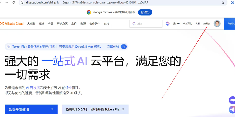Open the floating AI assistant icon at bottom right
235x117 pixels.
[232, 110]
